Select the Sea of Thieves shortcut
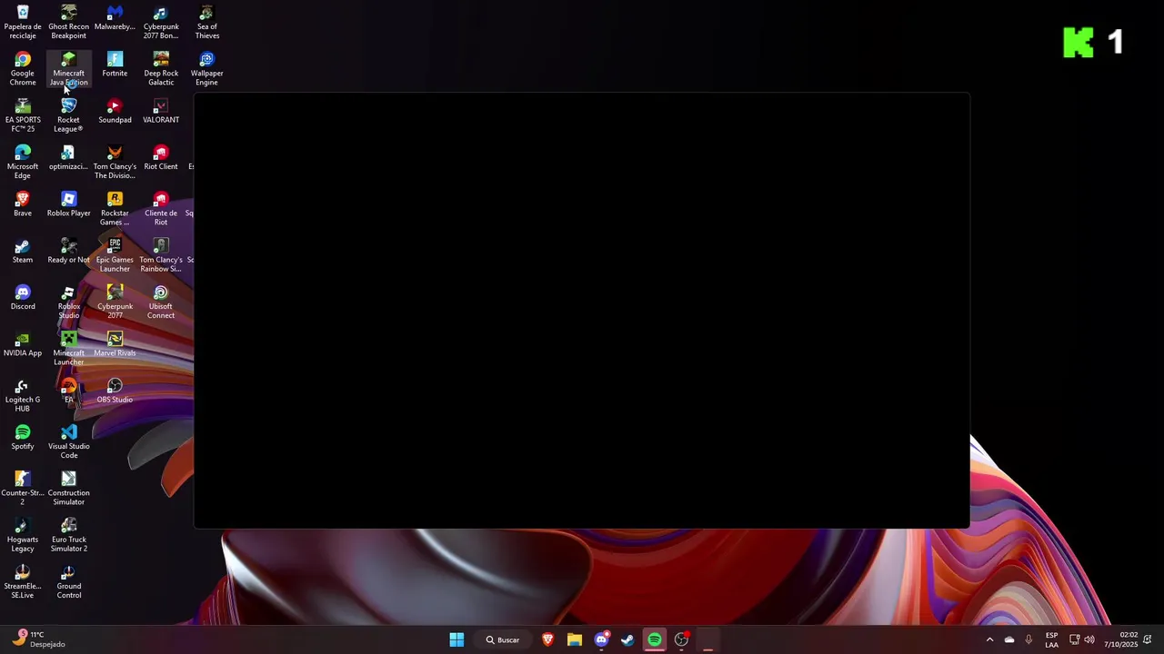 tap(206, 22)
